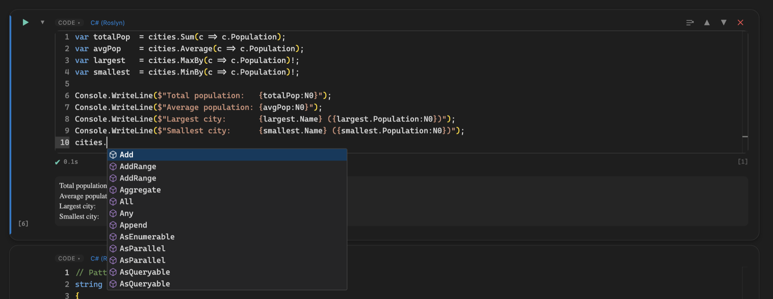773x299 pixels.
Task: Click the [6] execution count label
Action: click(23, 223)
